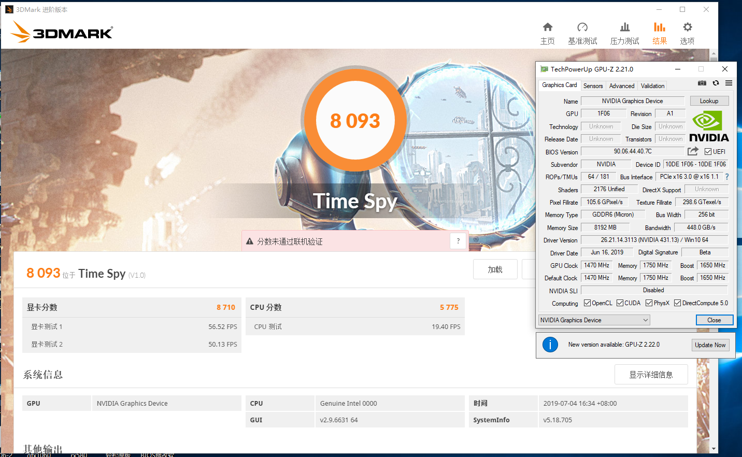Click the bus interface question mark in GPU-Z
The width and height of the screenshot is (742, 457).
(727, 177)
